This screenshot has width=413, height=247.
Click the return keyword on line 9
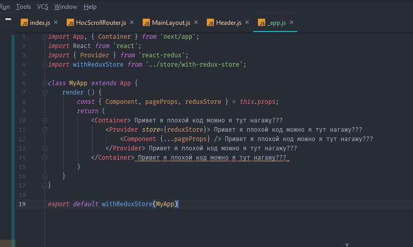(x=87, y=111)
